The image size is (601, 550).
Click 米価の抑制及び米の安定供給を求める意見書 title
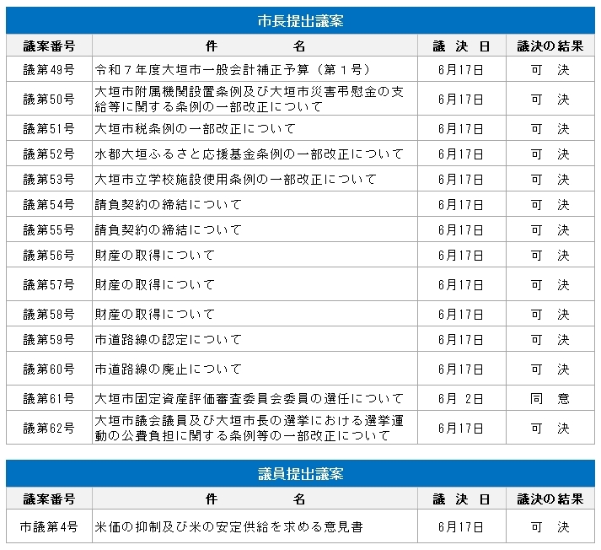click(x=228, y=526)
